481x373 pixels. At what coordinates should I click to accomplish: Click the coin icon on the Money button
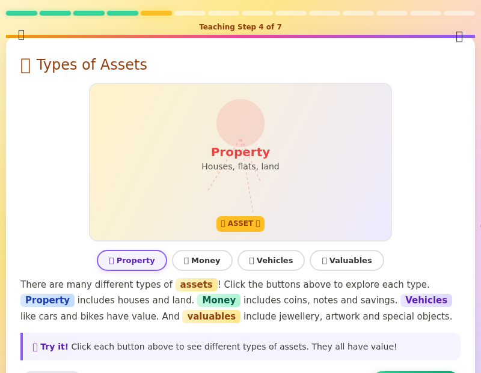pyautogui.click(x=186, y=260)
